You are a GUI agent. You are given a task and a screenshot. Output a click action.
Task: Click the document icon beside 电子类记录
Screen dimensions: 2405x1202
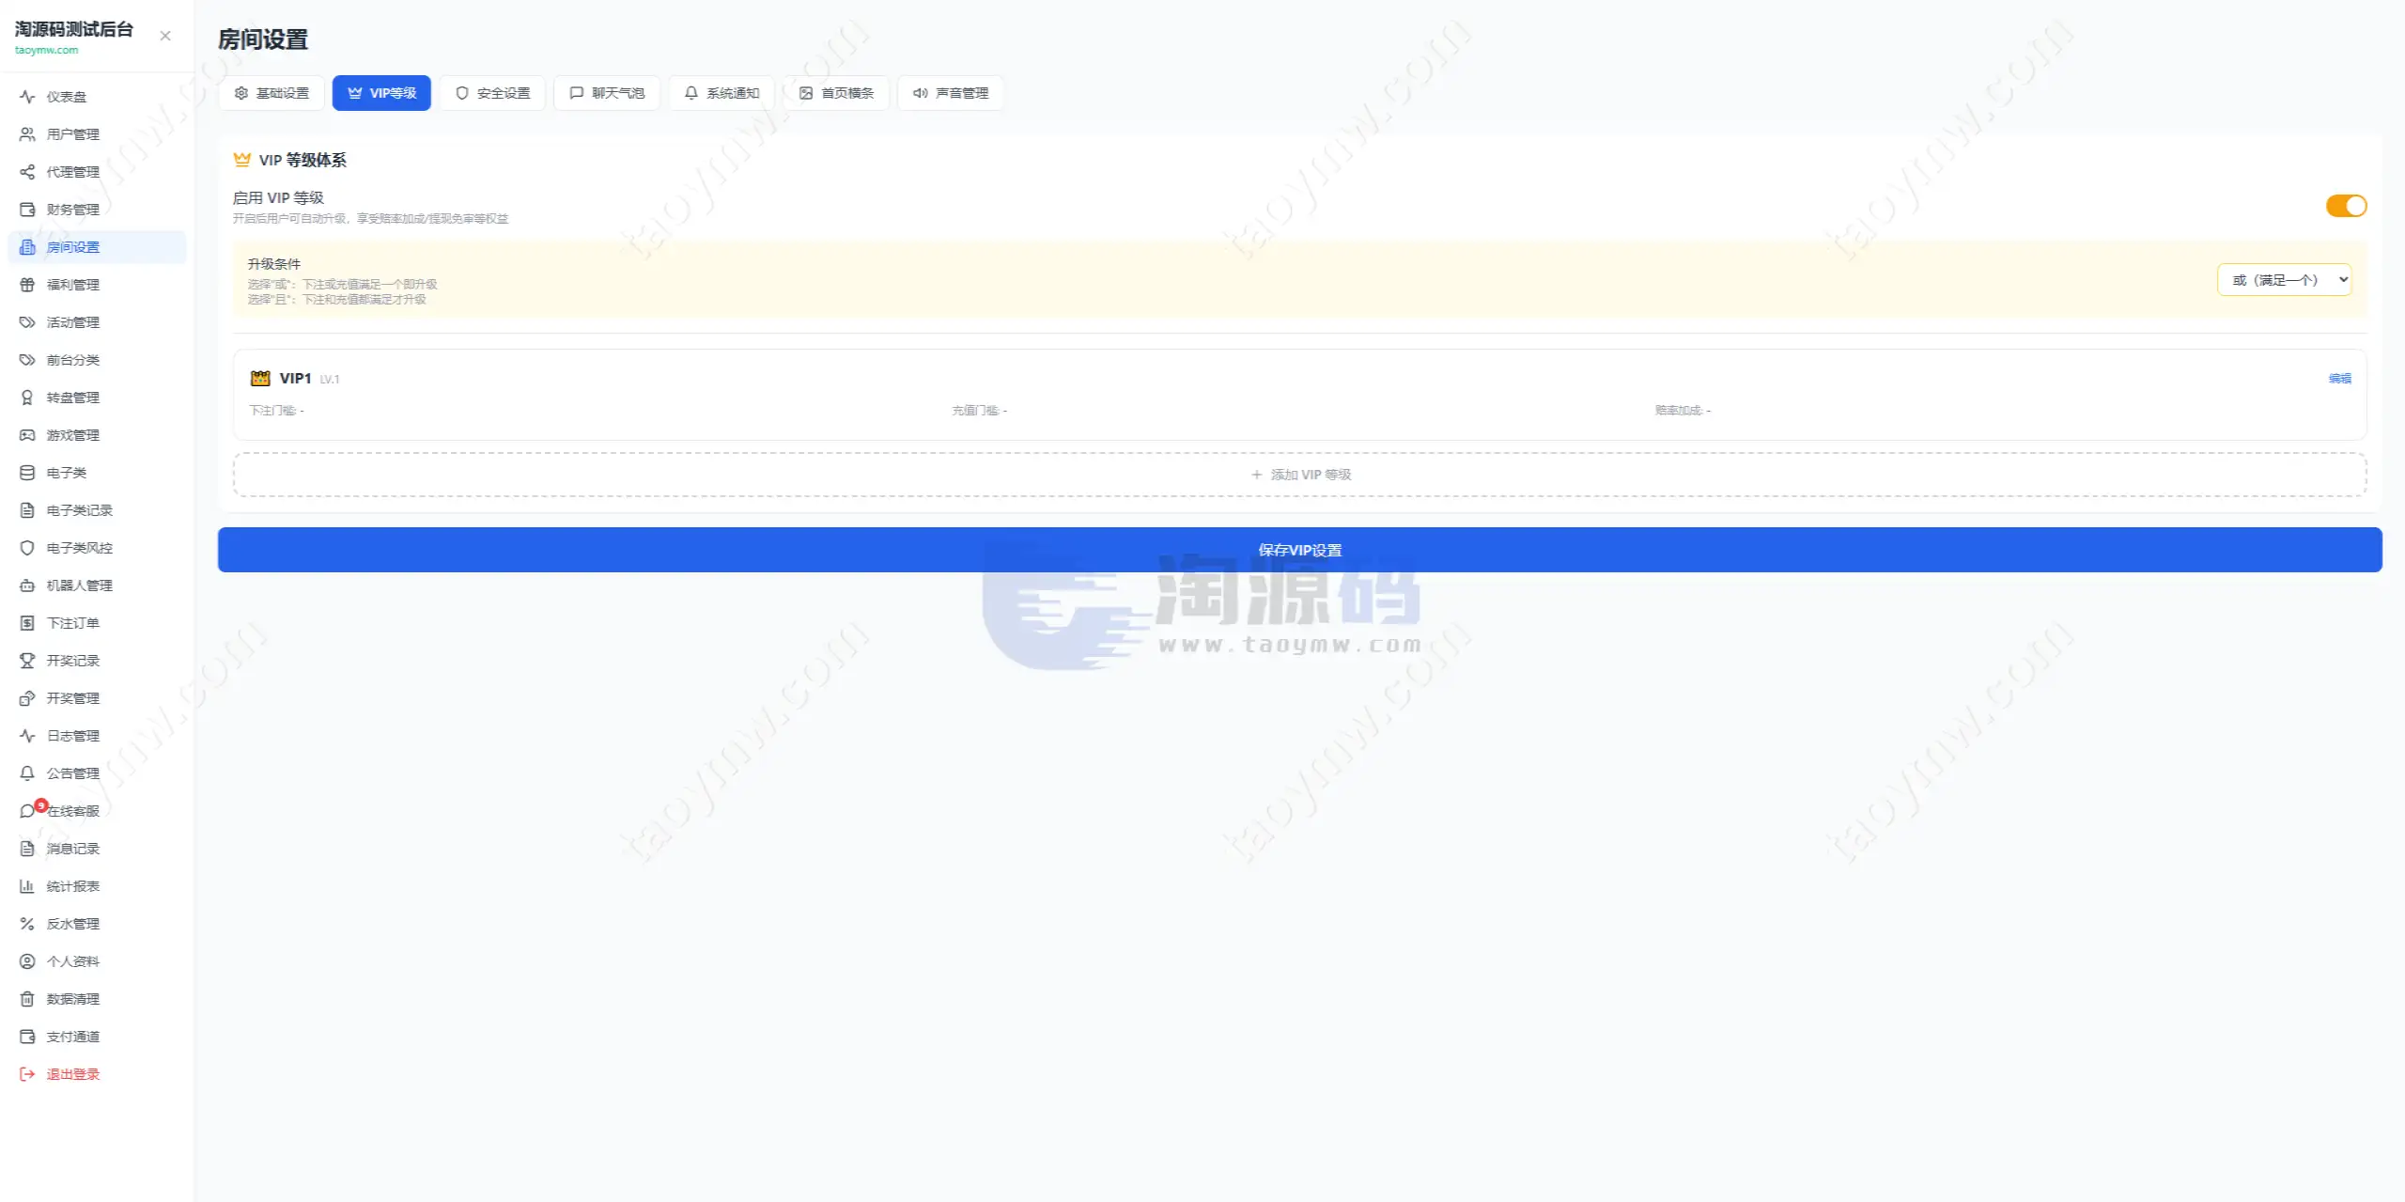click(27, 510)
